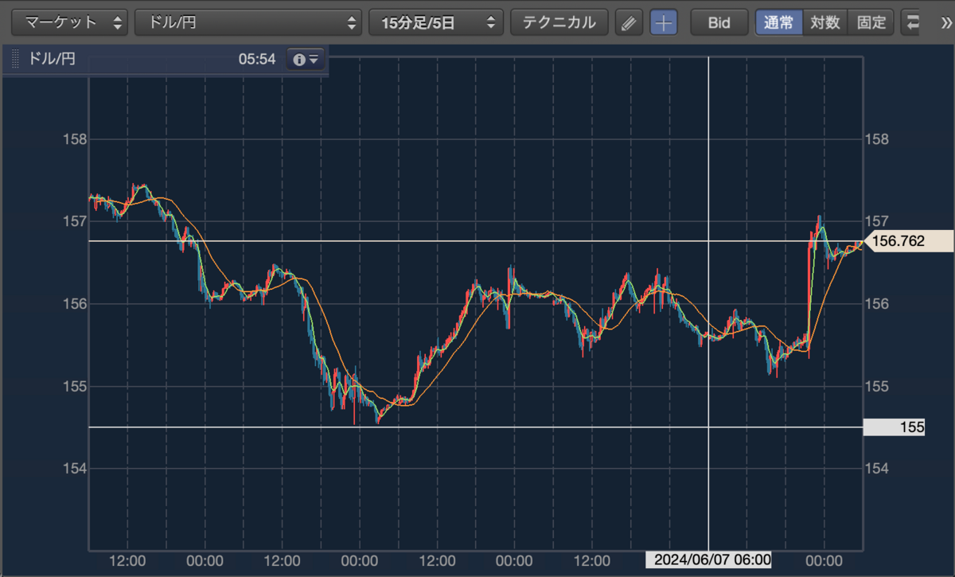
Task: Select 通常 scale mode
Action: (778, 22)
